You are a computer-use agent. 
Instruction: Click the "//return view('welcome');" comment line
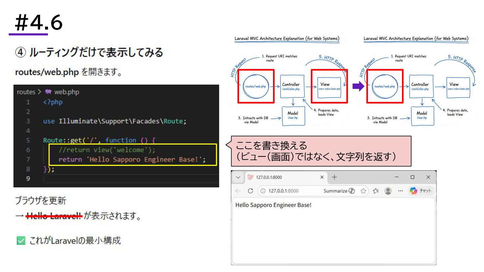[107, 150]
